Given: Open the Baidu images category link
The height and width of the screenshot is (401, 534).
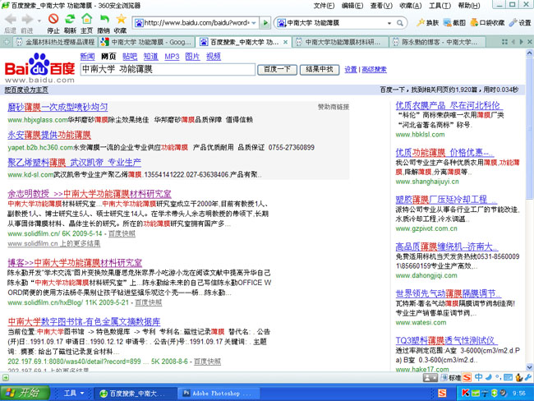Looking at the screenshot, I should 192,56.
